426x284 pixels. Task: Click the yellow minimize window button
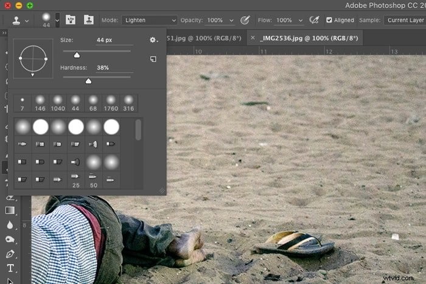click(19, 5)
